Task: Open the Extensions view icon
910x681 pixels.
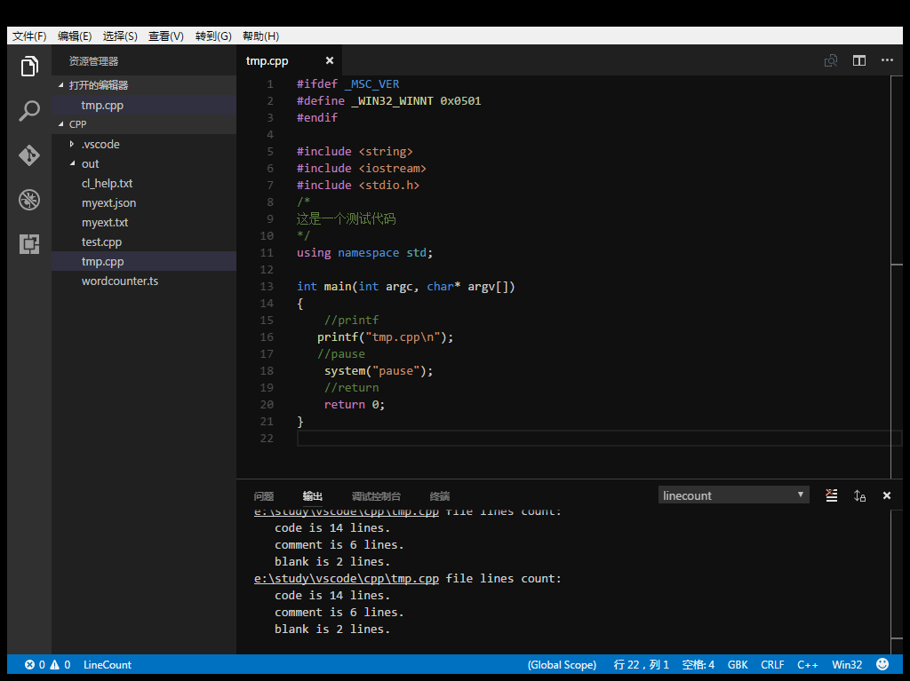Action: (x=29, y=244)
